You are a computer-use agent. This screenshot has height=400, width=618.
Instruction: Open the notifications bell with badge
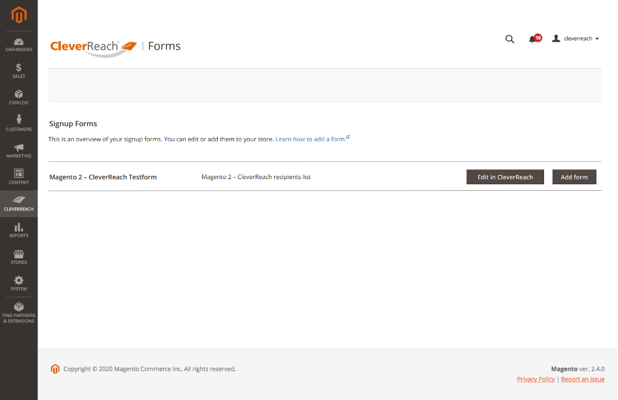click(534, 39)
